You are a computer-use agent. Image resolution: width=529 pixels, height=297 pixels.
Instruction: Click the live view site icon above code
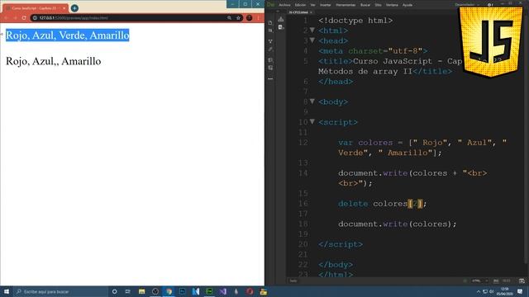click(x=281, y=20)
